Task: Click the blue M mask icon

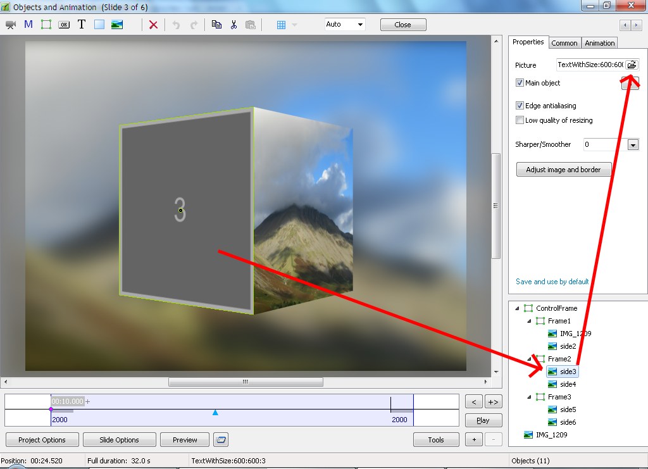Action: tap(28, 25)
